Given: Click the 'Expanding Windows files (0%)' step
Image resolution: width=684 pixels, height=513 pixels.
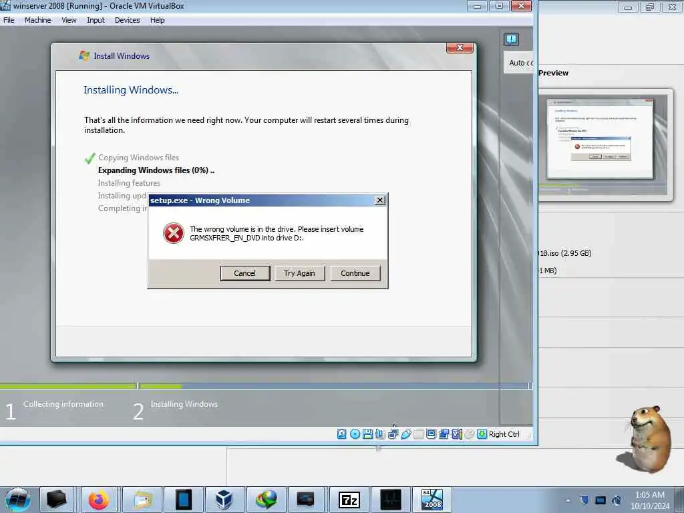Looking at the screenshot, I should pos(156,170).
